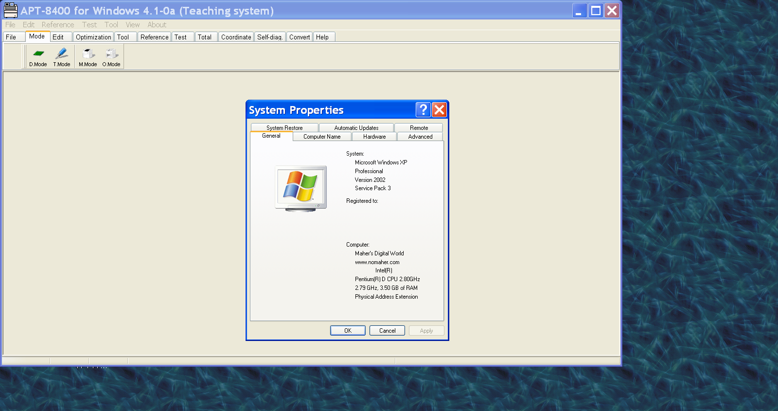The width and height of the screenshot is (778, 411).
Task: Click the 'Professional' edition text
Action: [369, 171]
